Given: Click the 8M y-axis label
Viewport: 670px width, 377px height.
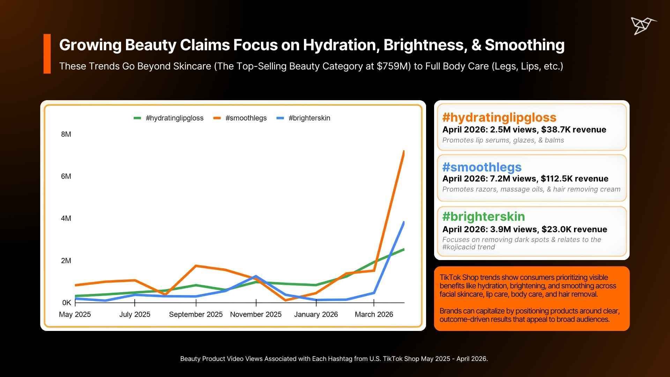Looking at the screenshot, I should [66, 134].
